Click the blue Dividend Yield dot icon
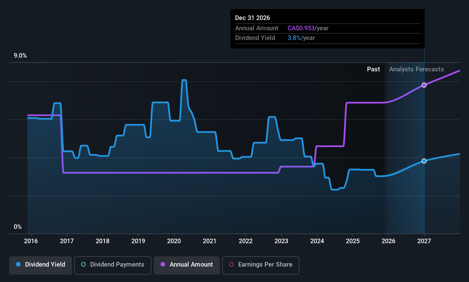This screenshot has width=469, height=282. click(18, 265)
